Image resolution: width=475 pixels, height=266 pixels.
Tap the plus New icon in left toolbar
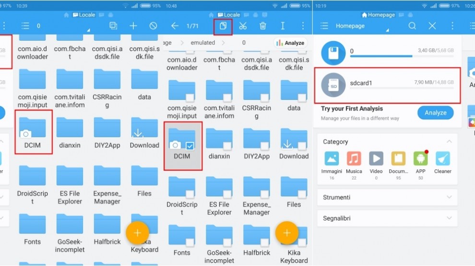(x=133, y=26)
